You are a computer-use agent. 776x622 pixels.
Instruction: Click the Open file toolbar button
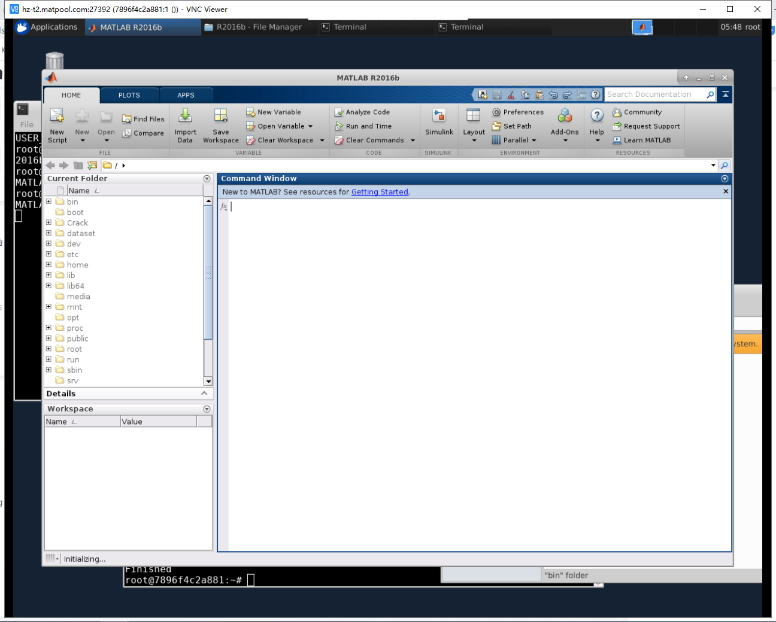click(106, 126)
